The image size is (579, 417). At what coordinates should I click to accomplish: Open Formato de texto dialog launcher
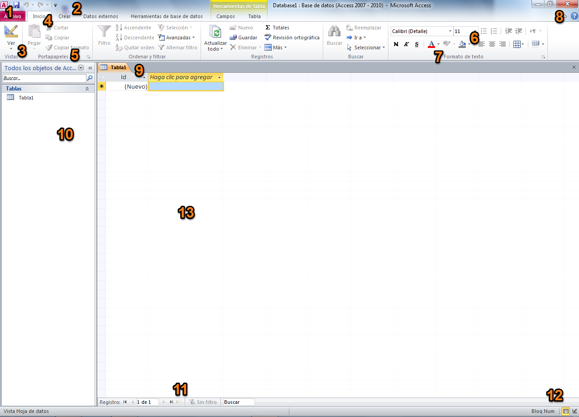(543, 57)
